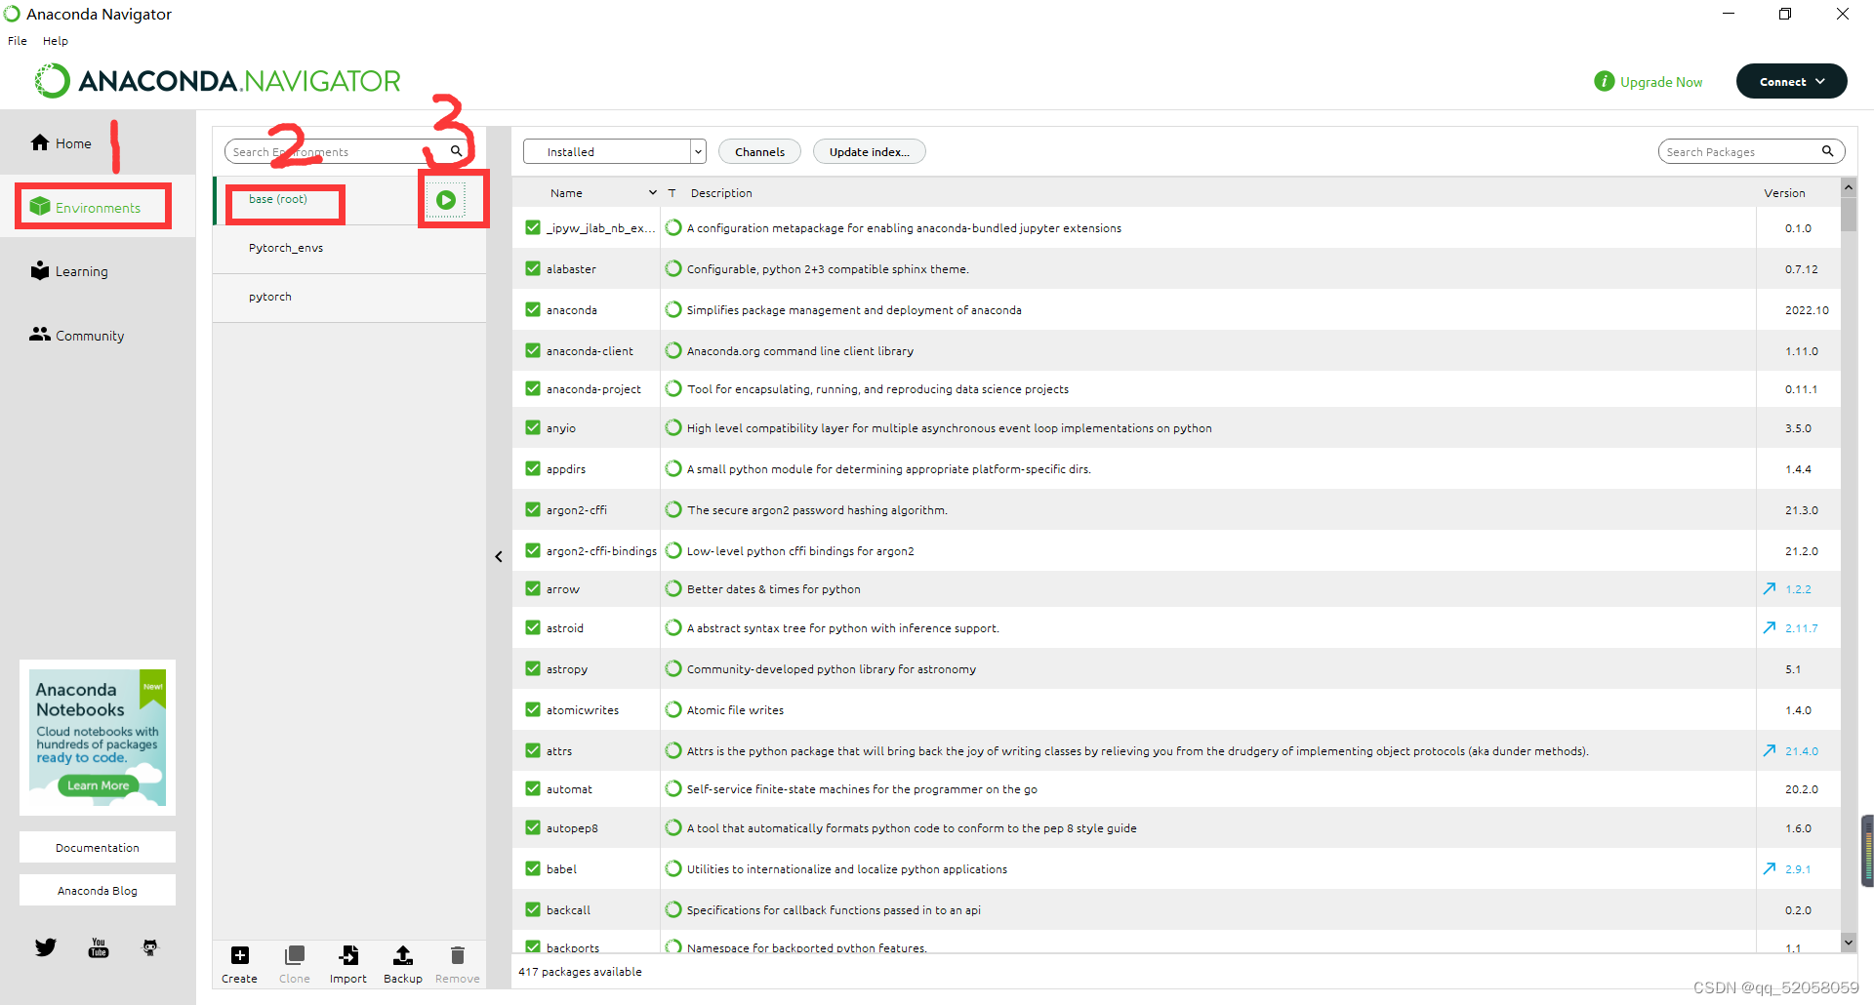The image size is (1874, 1005).
Task: Open the Documentation link
Action: click(x=98, y=847)
